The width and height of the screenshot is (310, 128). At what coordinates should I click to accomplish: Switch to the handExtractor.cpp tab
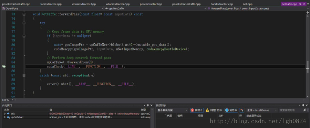pos(221,4)
